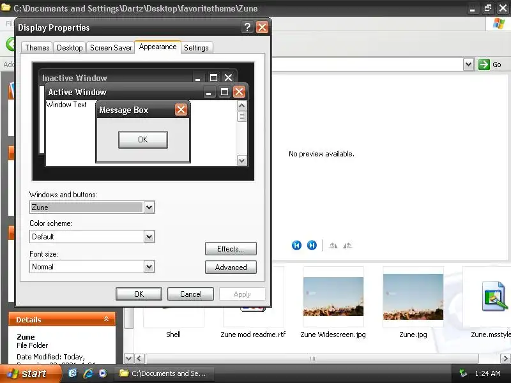511x383 pixels.
Task: Open the Explorer address bar dropdown
Action: (x=468, y=64)
